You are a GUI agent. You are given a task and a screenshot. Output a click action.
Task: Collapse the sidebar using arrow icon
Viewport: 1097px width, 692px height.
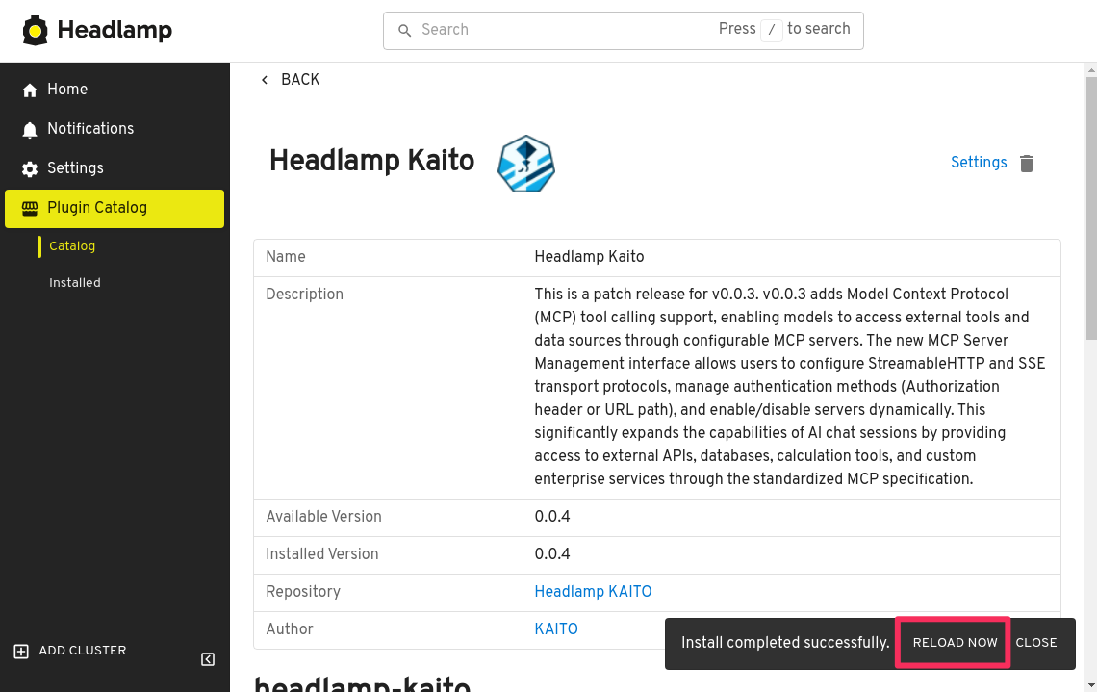(208, 659)
